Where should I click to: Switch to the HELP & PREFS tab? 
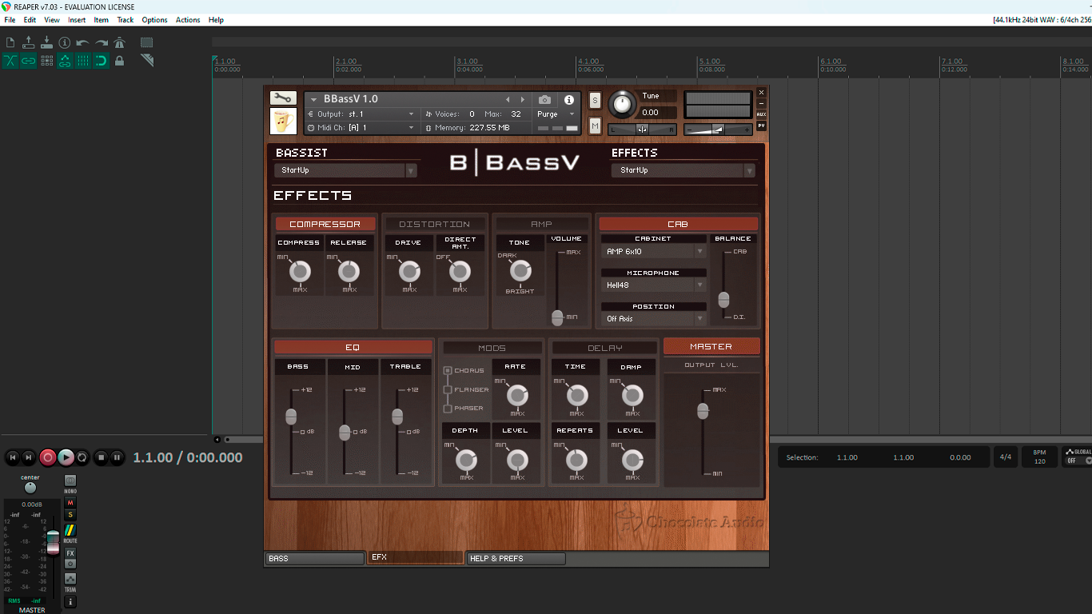pos(516,558)
